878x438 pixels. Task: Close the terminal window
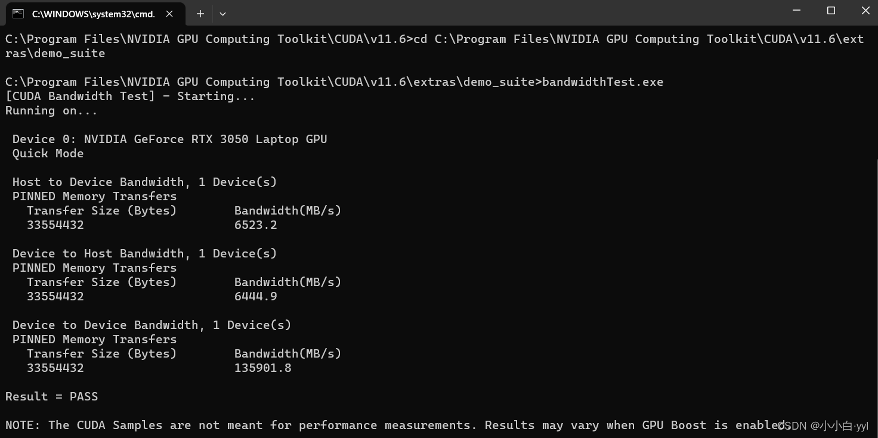tap(865, 11)
